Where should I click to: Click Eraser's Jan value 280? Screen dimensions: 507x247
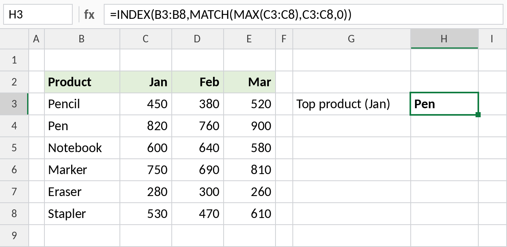tap(146, 192)
